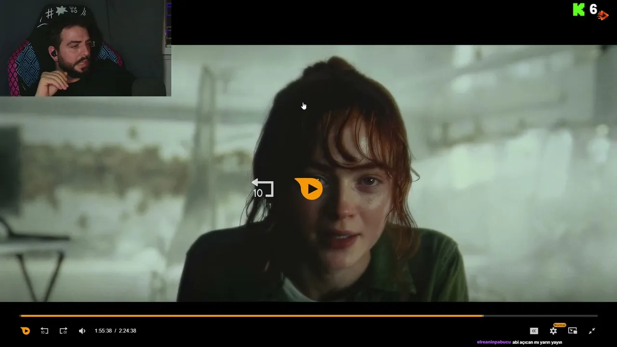This screenshot has width=617, height=347.
Task: Click the chat message "abi açıcan mı yarın yayın"
Action: click(x=537, y=342)
